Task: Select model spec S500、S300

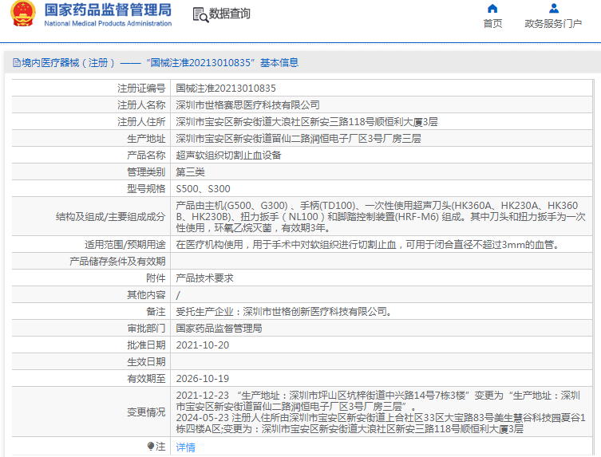Action: pyautogui.click(x=203, y=189)
